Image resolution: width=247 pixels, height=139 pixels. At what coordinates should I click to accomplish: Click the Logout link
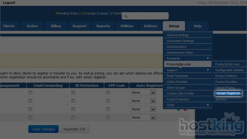click(x=9, y=3)
